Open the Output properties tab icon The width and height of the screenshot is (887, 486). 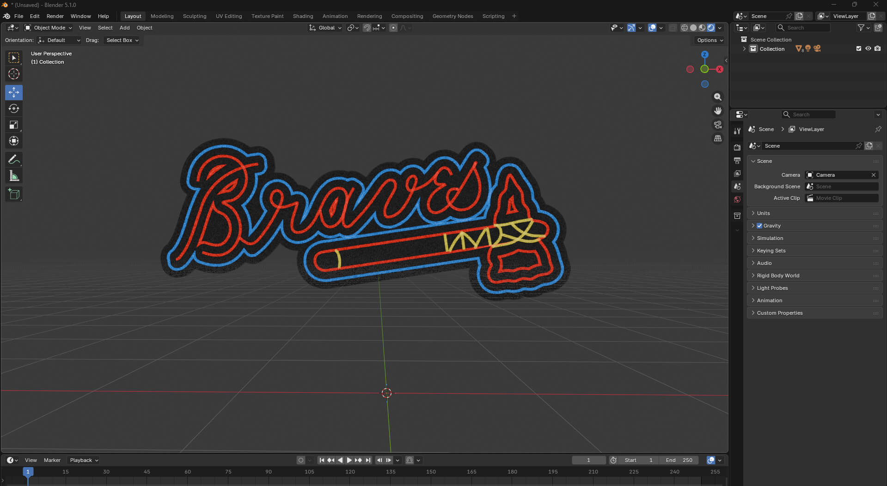(x=737, y=160)
